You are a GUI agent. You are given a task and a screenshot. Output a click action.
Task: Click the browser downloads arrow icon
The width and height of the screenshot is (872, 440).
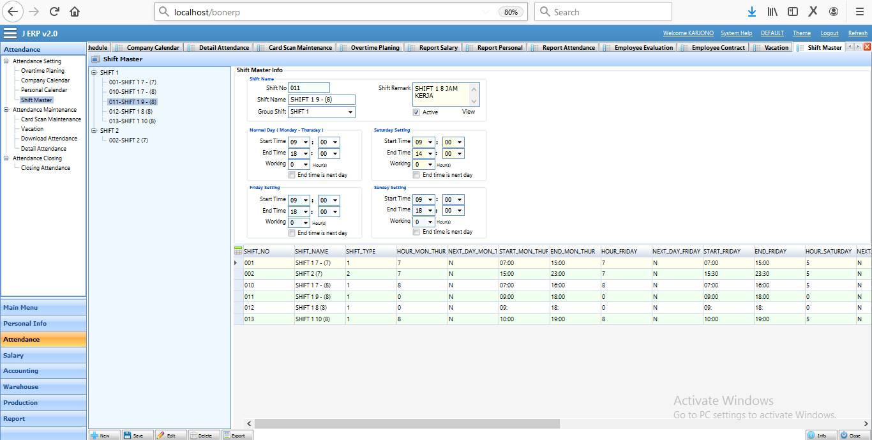(x=752, y=11)
